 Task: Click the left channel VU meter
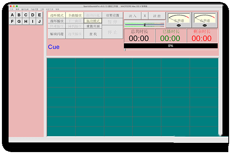179,18
